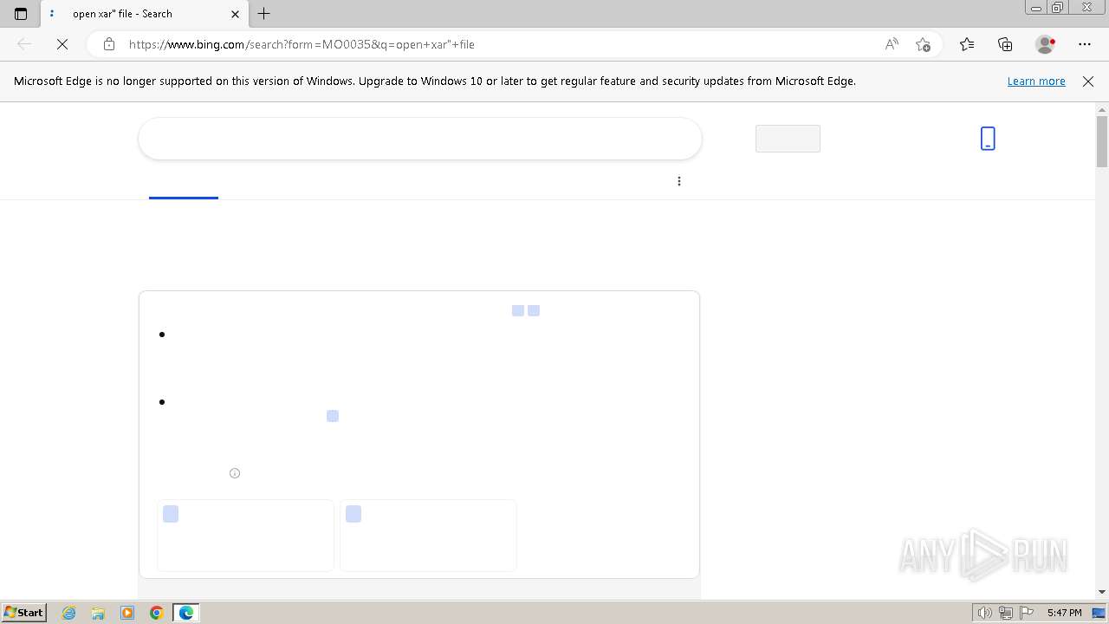The image size is (1109, 624).
Task: Click the info icon in the answer card
Action: tap(235, 473)
